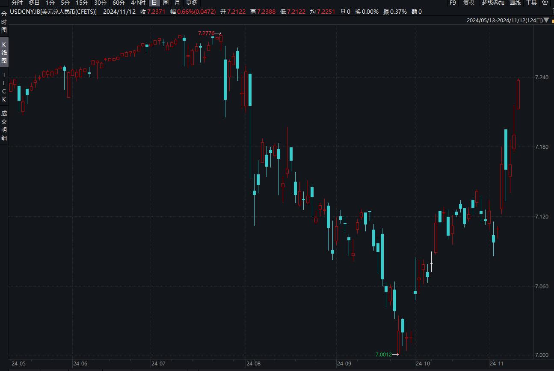Open the TICK side tab
554x371 pixels.
pos(4,87)
